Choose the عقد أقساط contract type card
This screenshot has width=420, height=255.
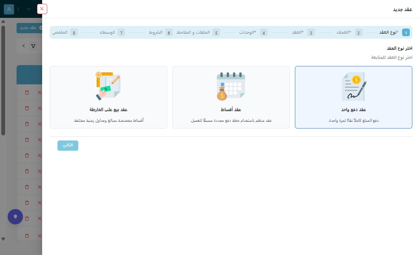coord(231,97)
